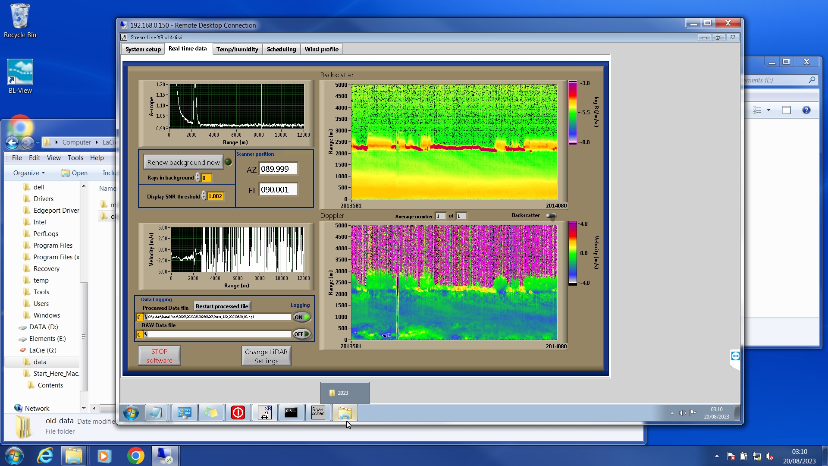
Task: Open the Organize dropdown menu
Action: click(29, 173)
